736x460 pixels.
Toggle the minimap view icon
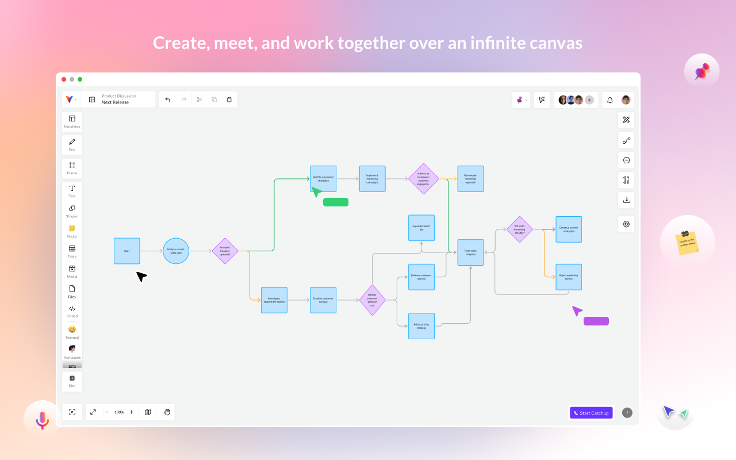148,412
